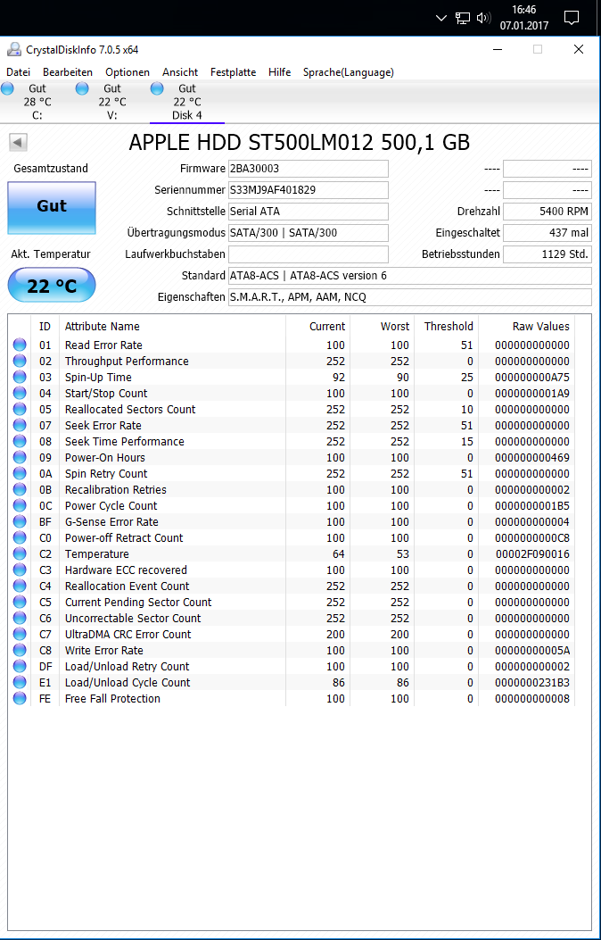Click the Übertragungsmodus SATA/300 field

coord(309,233)
